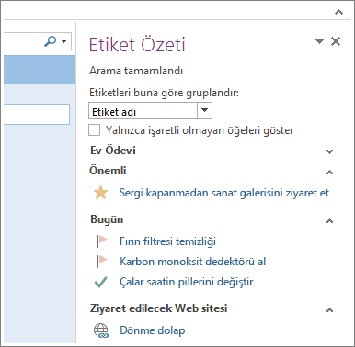Collapse the ribbon with top chevron
This screenshot has width=355, height=347.
(x=338, y=12)
